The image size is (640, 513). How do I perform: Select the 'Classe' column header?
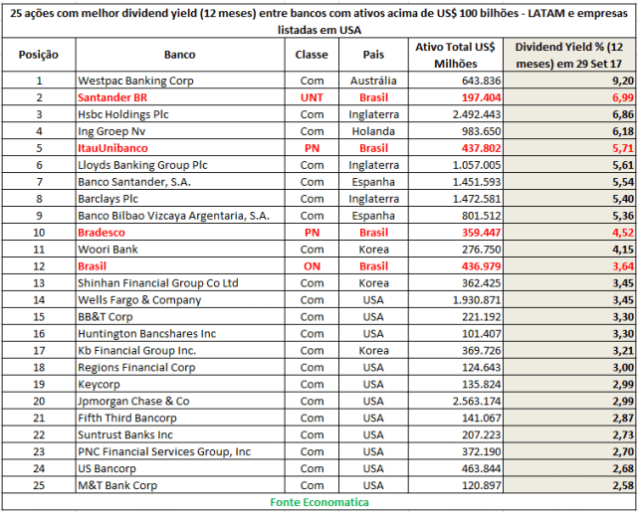pyautogui.click(x=312, y=55)
